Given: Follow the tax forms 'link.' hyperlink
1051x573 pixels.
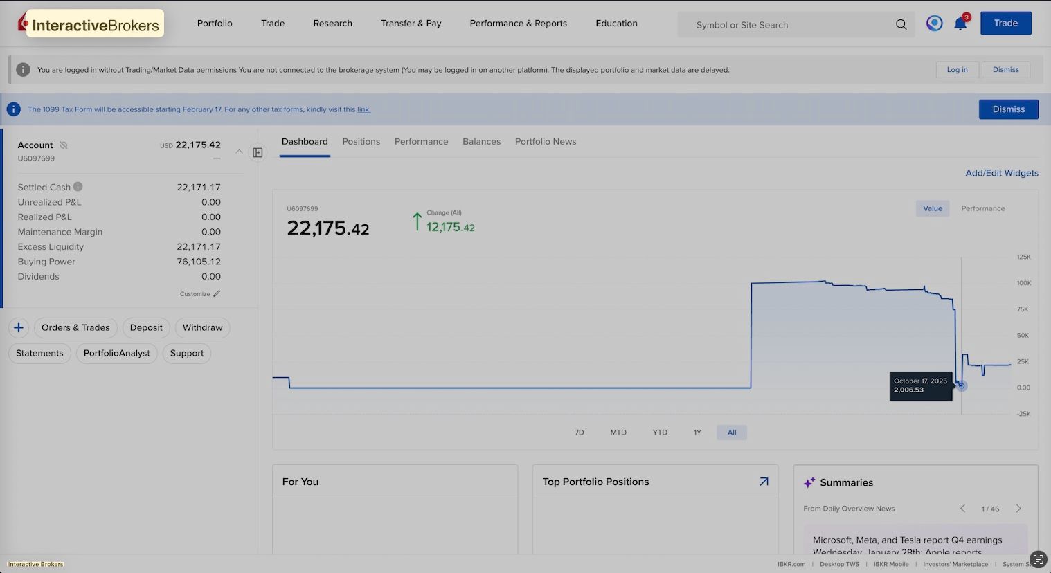Looking at the screenshot, I should (363, 109).
